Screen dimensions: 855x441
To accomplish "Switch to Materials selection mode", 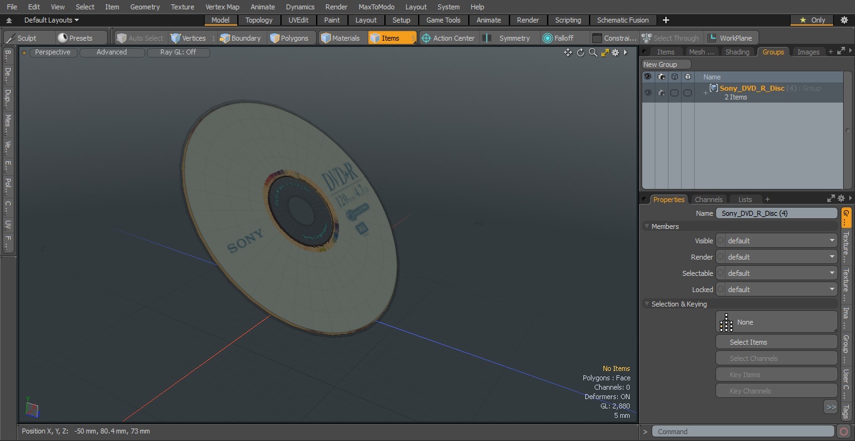I will [341, 38].
